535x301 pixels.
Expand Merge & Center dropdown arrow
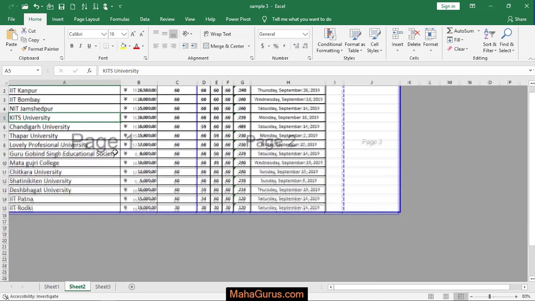[249, 46]
